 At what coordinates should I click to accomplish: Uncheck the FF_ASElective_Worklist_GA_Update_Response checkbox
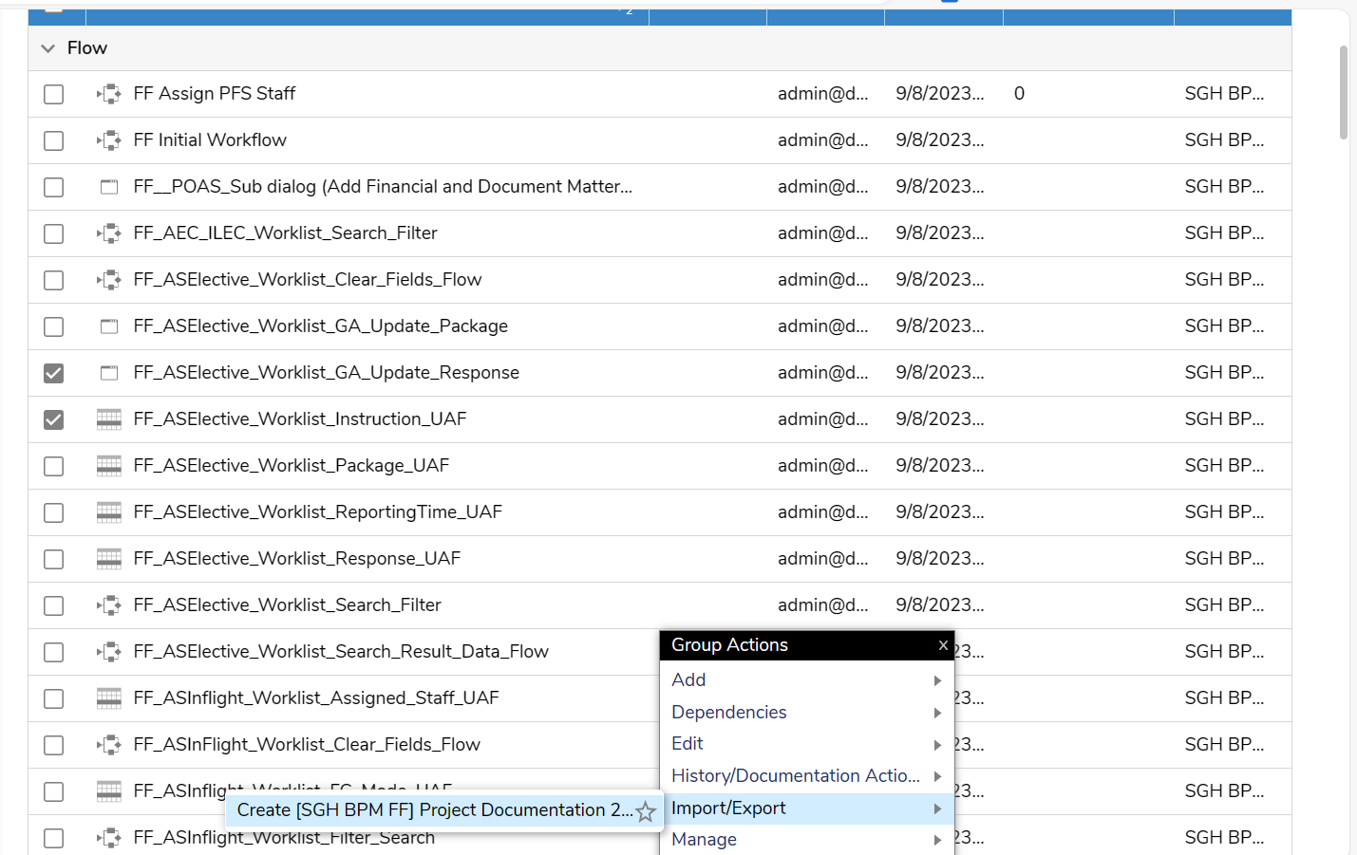pyautogui.click(x=54, y=373)
